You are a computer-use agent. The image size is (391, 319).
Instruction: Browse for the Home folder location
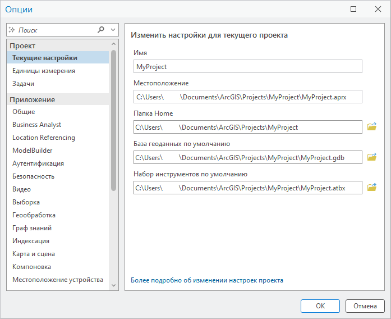371,127
